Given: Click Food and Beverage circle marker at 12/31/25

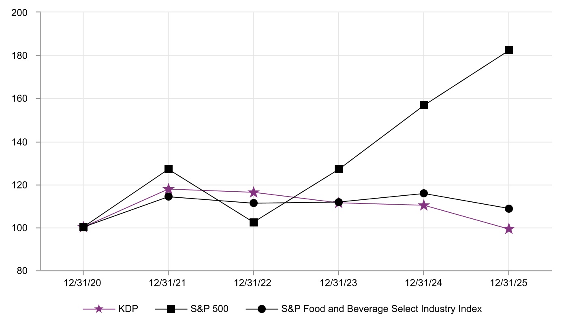Looking at the screenshot, I should pyautogui.click(x=509, y=209).
